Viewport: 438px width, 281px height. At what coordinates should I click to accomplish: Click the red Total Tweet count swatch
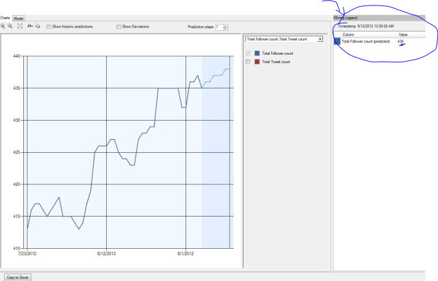pos(257,62)
